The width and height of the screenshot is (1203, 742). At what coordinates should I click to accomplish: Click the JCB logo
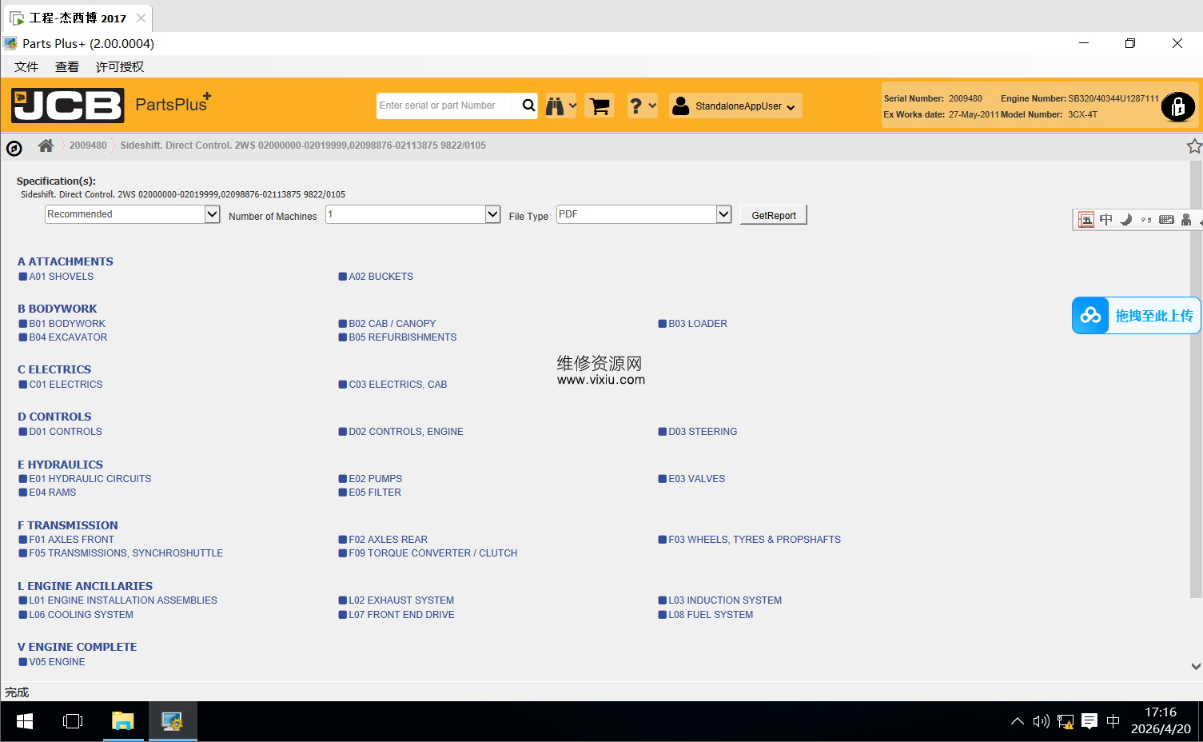(x=68, y=106)
